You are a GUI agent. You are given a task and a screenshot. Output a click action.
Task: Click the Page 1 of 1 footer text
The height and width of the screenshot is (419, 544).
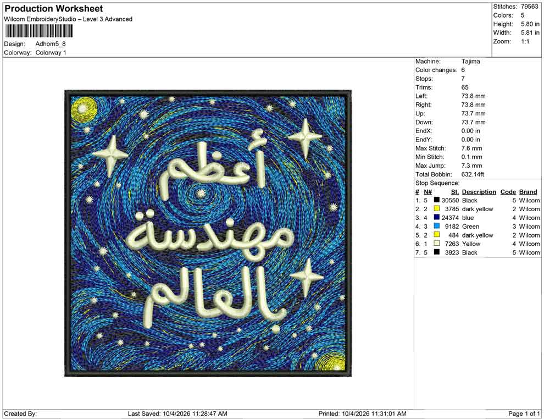coord(524,414)
